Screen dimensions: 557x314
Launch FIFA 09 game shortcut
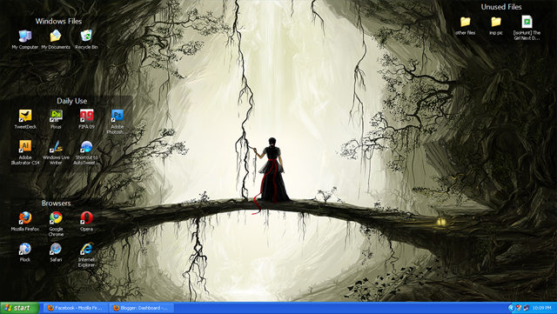pyautogui.click(x=86, y=119)
